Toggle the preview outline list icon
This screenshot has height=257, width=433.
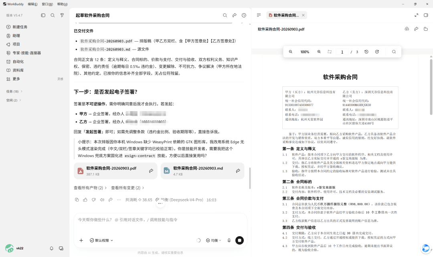[259, 15]
